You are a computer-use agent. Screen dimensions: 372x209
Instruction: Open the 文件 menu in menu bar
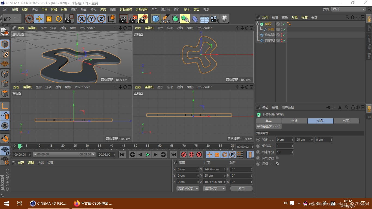[x=5, y=10]
